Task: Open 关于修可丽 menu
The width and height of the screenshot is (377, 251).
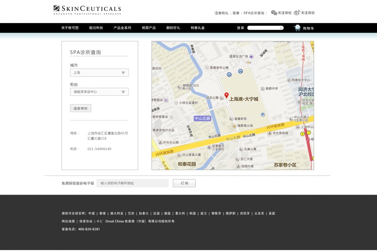Action: [x=70, y=28]
